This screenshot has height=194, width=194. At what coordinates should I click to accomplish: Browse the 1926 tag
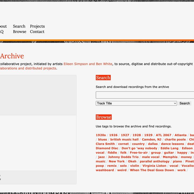point(113,135)
